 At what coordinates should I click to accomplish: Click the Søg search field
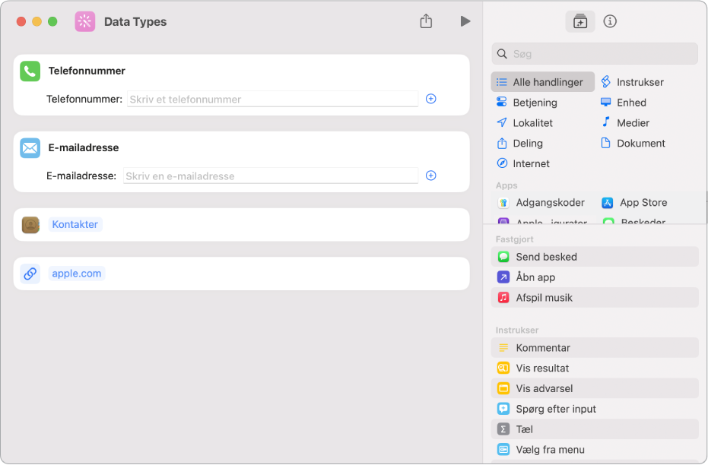(x=595, y=54)
